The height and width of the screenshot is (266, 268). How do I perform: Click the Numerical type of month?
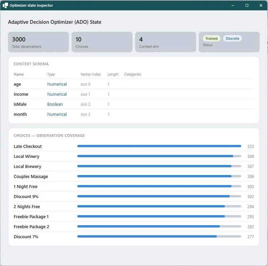click(57, 114)
